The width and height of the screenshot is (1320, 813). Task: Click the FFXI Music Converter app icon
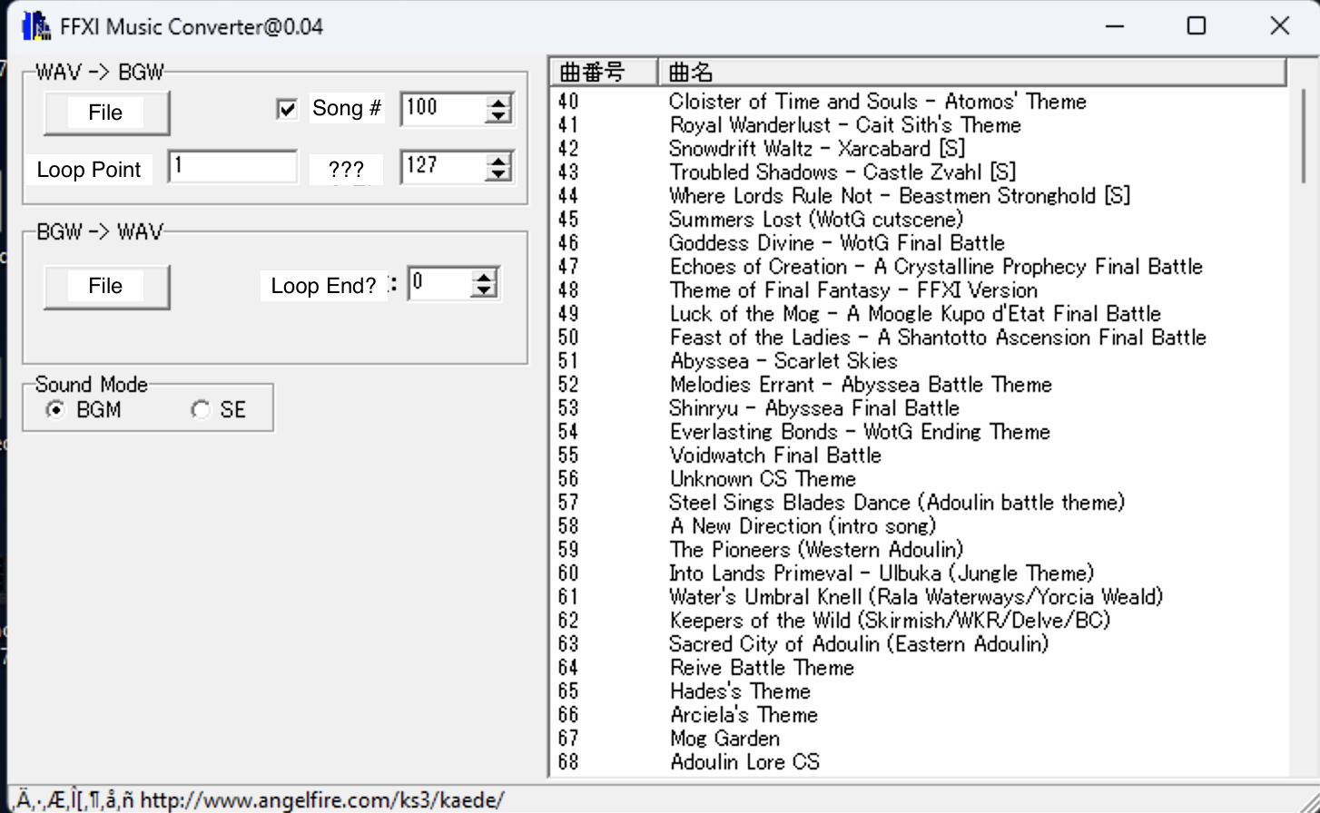(35, 25)
